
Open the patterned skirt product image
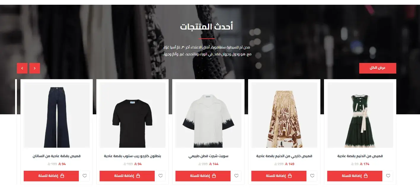coord(284,115)
